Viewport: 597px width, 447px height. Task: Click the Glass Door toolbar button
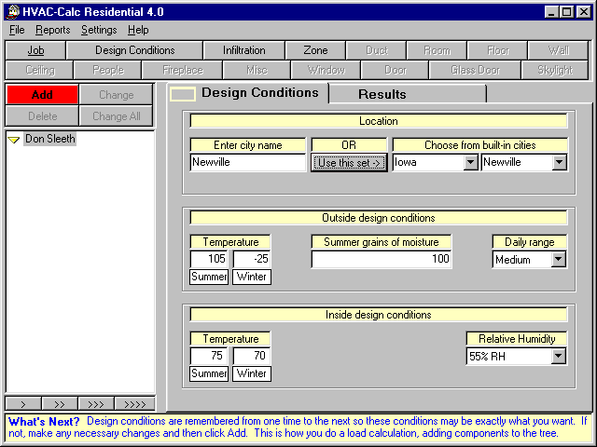point(475,70)
